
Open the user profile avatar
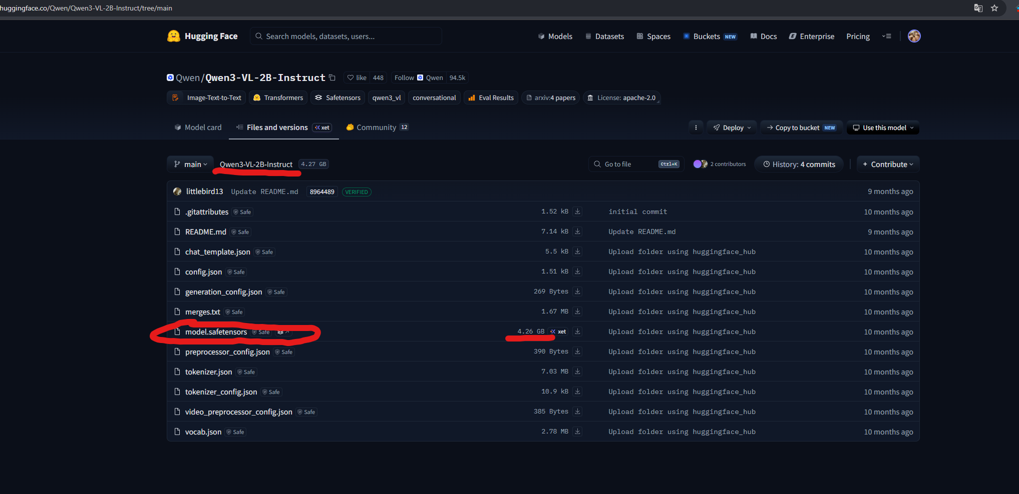(914, 36)
